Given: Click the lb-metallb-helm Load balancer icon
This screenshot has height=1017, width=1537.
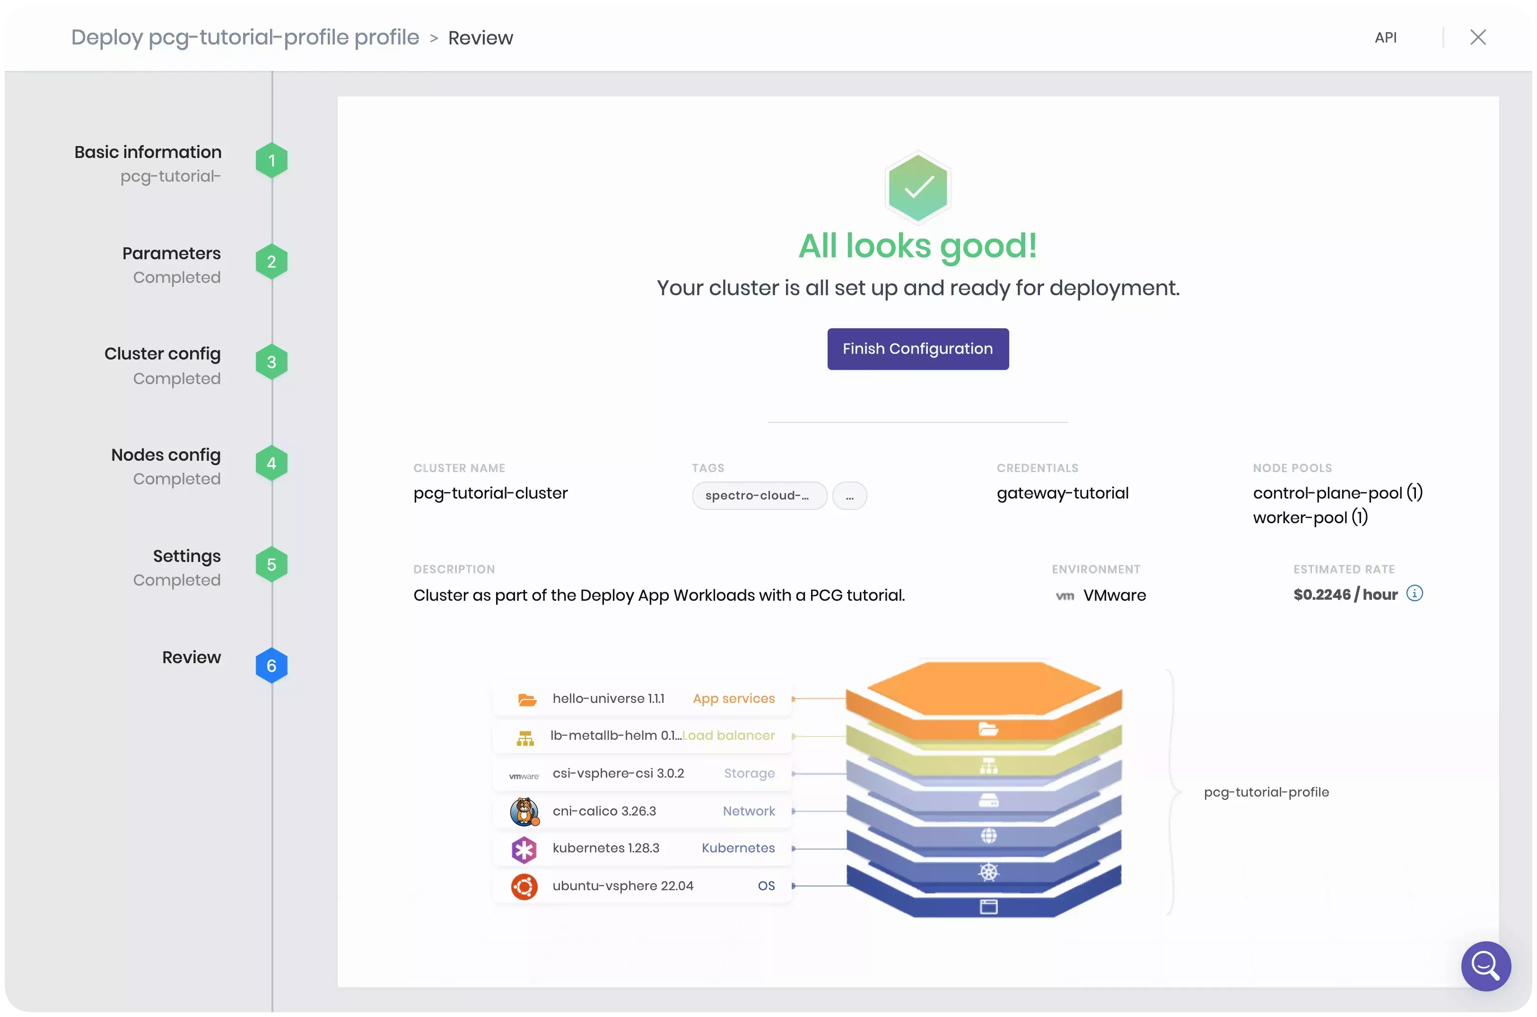Looking at the screenshot, I should 525,737.
